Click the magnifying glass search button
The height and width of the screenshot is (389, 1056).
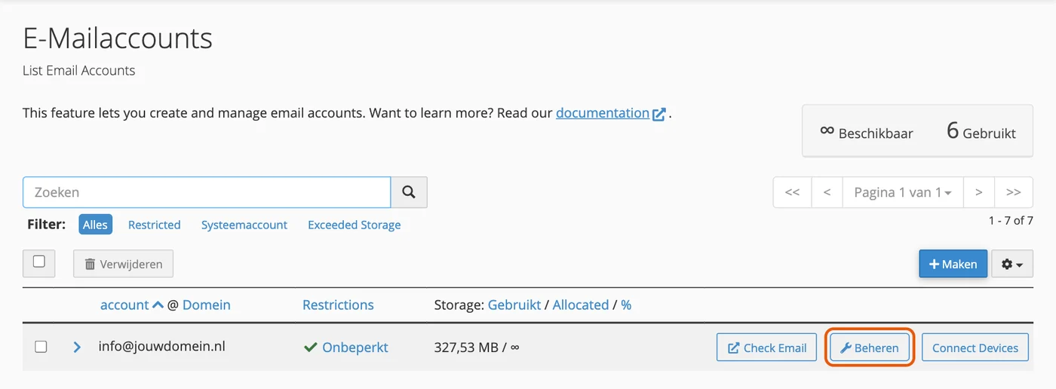click(409, 192)
